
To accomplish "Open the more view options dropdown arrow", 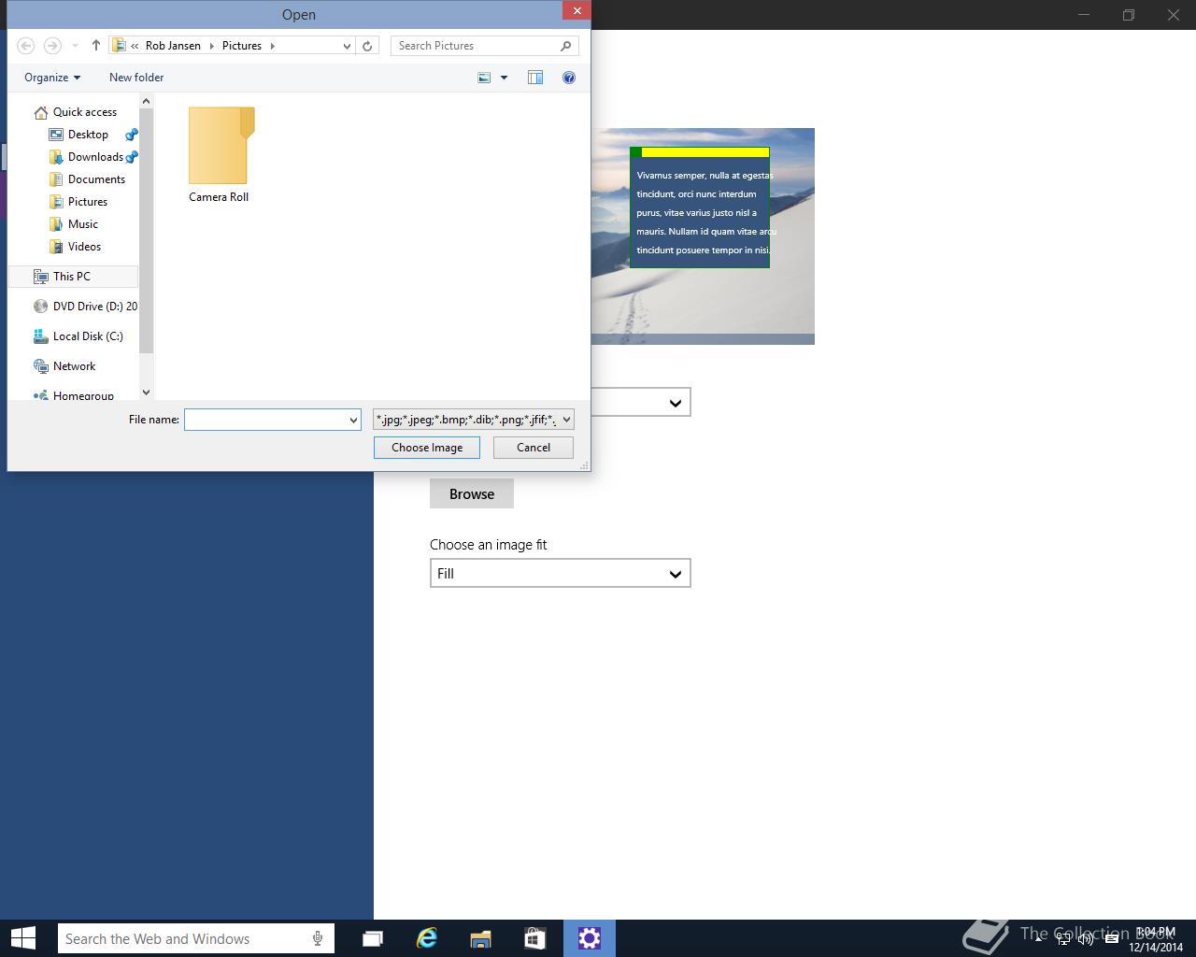I will pos(504,78).
